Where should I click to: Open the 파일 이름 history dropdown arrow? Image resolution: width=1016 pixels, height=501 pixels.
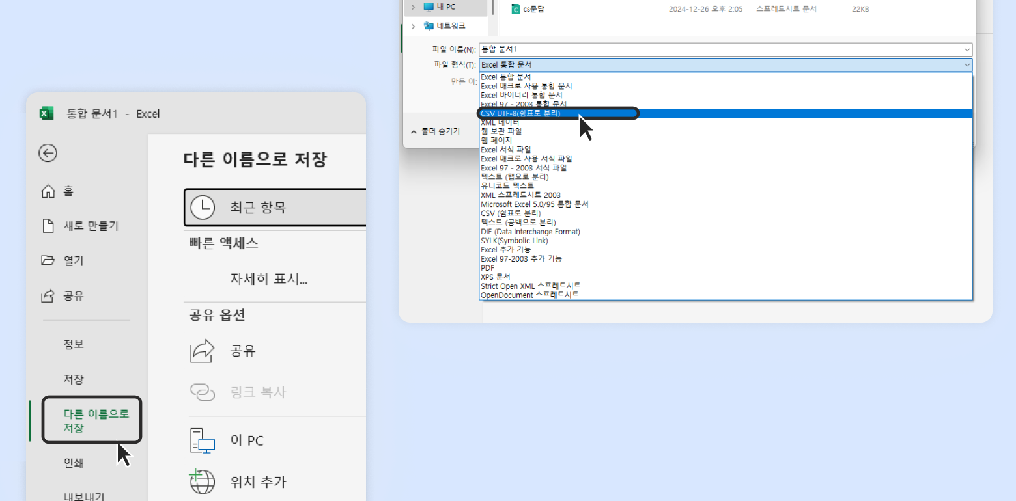[967, 49]
